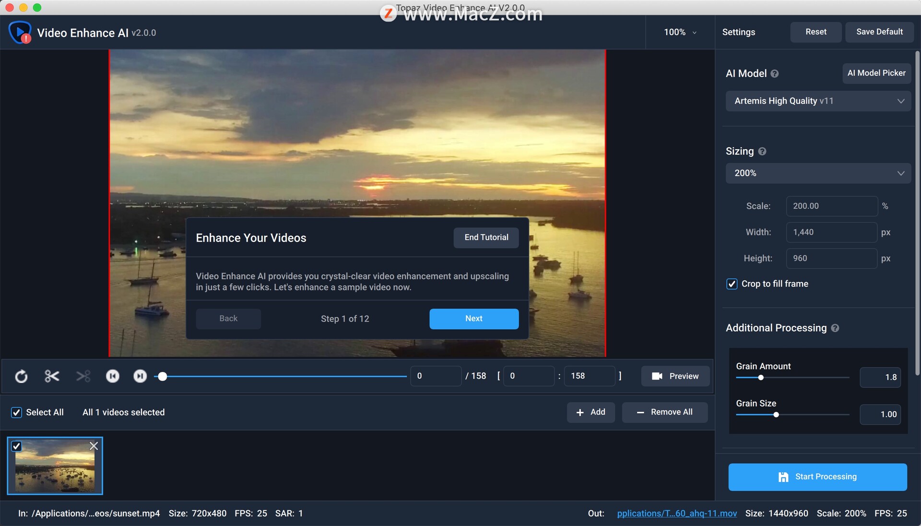Click the Preview camera icon
This screenshot has height=526, width=921.
pos(658,375)
